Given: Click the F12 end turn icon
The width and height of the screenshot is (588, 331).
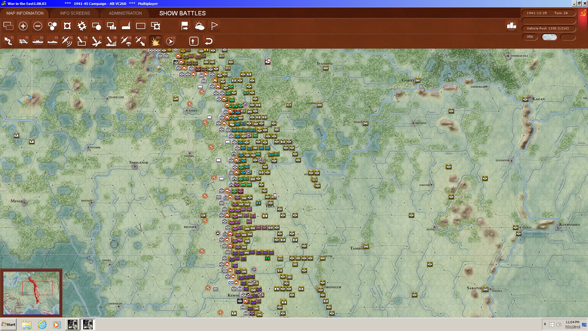Looking at the screenshot, I should tap(170, 41).
